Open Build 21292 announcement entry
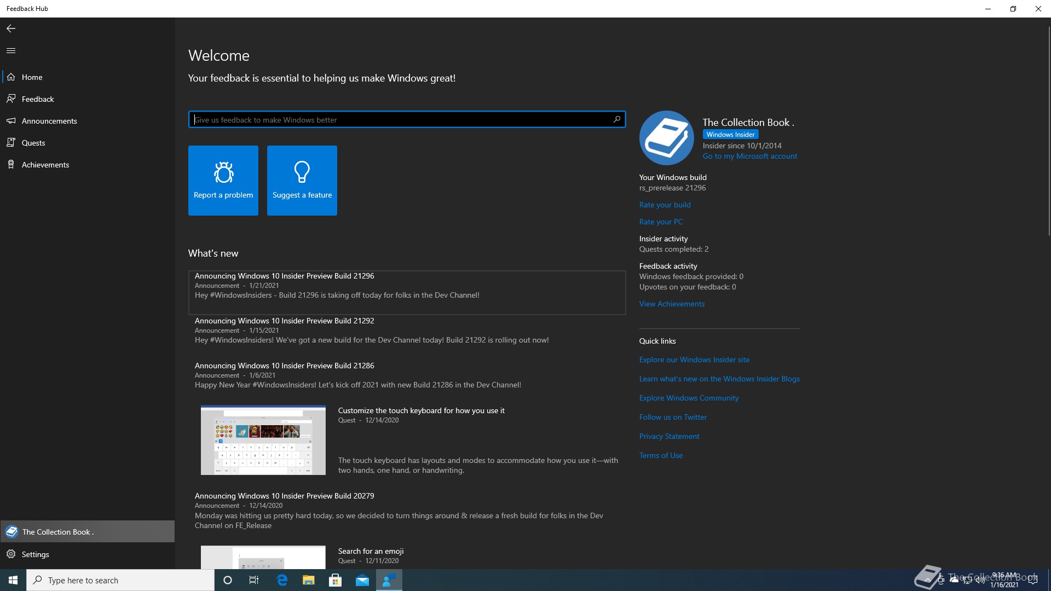 point(285,321)
